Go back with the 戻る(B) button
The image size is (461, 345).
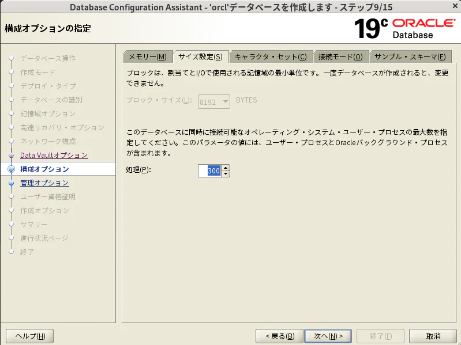pyautogui.click(x=280, y=336)
